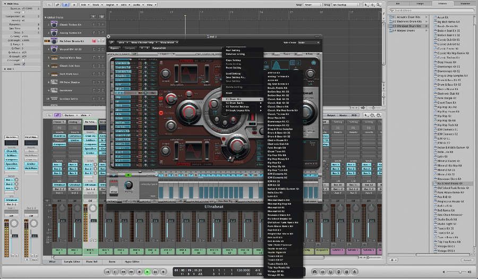Open the Sample Editor tab at bottom
Screen dimensions: 478x279
point(72,261)
